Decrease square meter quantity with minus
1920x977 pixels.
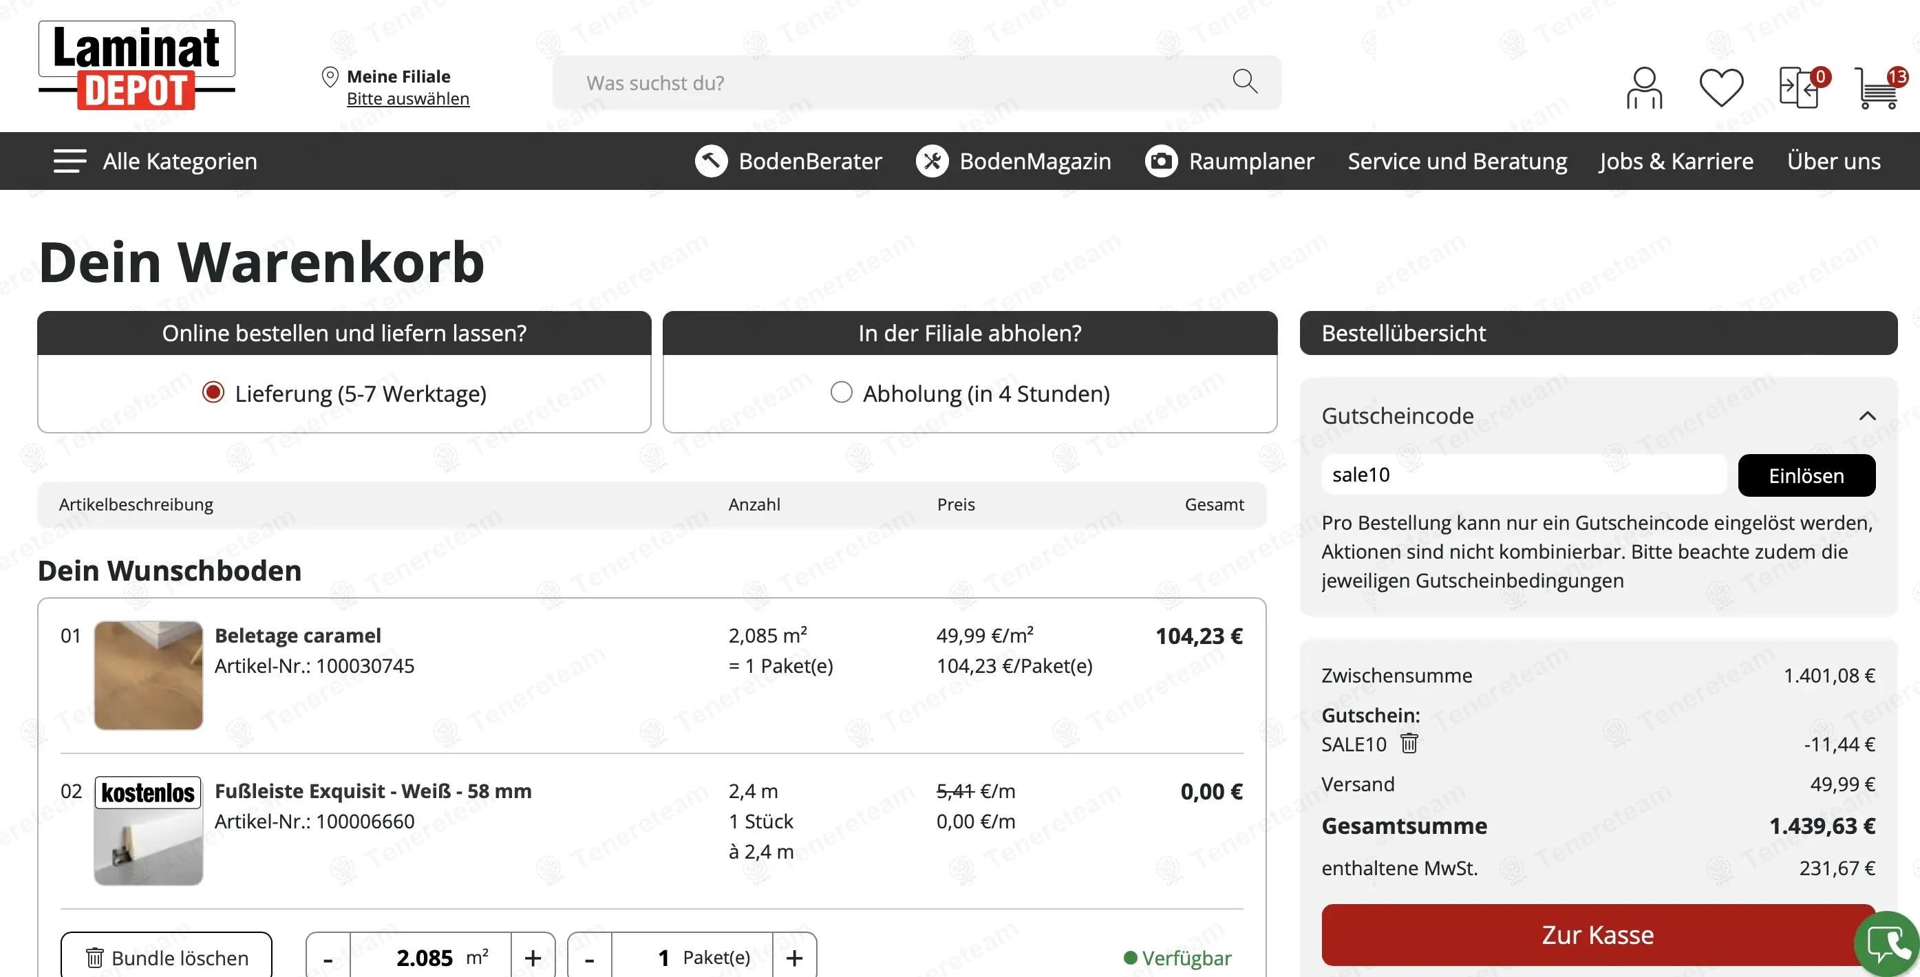point(328,957)
